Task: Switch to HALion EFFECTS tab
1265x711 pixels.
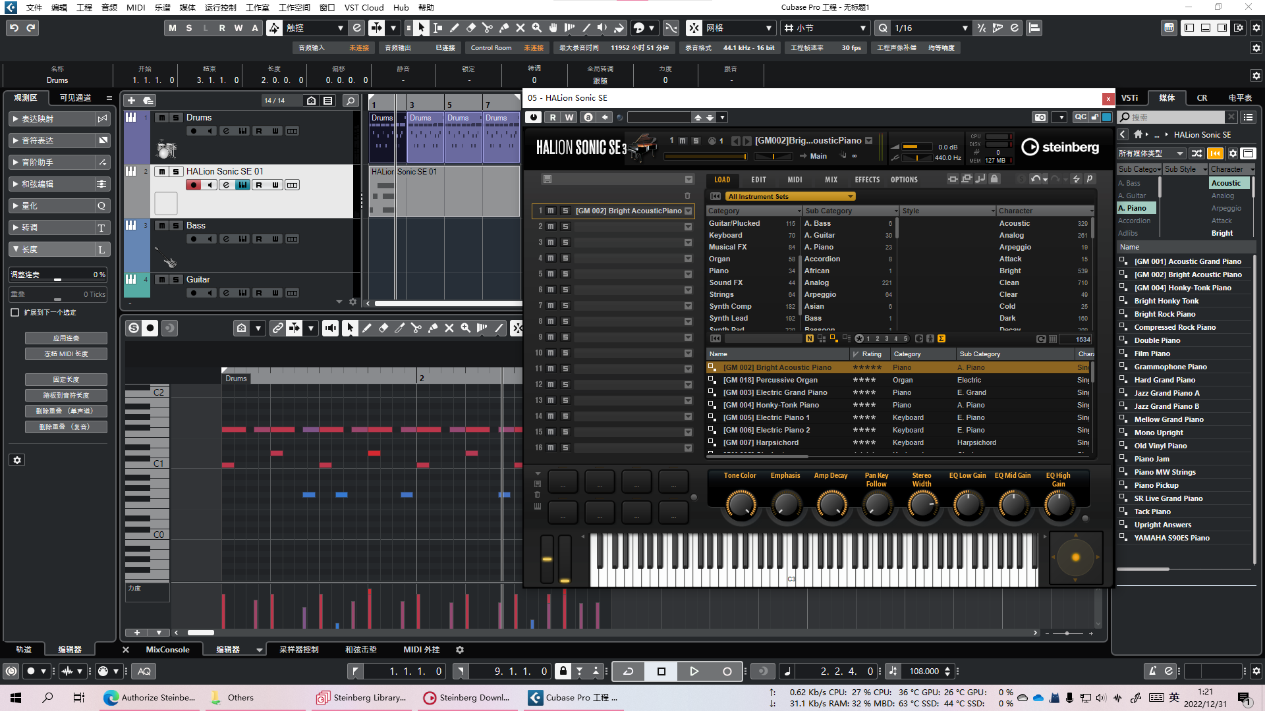Action: tap(867, 179)
